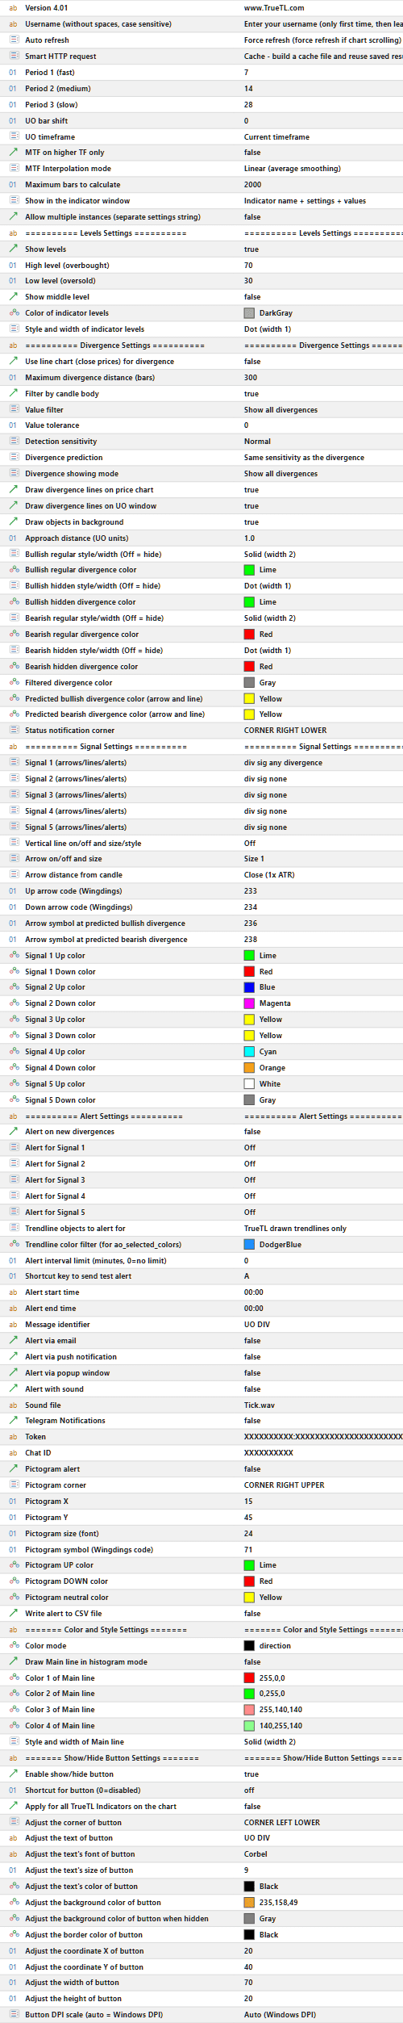403x2023 pixels.
Task: Select the Cyan swatch for Signal 4 Up color
Action: (x=249, y=1052)
